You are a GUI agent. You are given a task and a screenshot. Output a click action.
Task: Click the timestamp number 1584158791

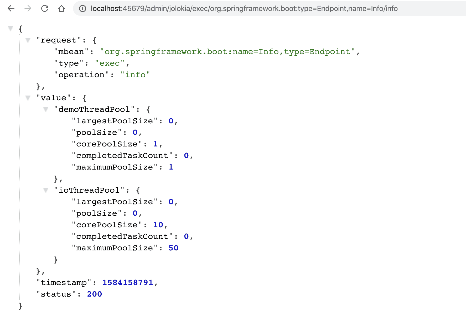(128, 283)
